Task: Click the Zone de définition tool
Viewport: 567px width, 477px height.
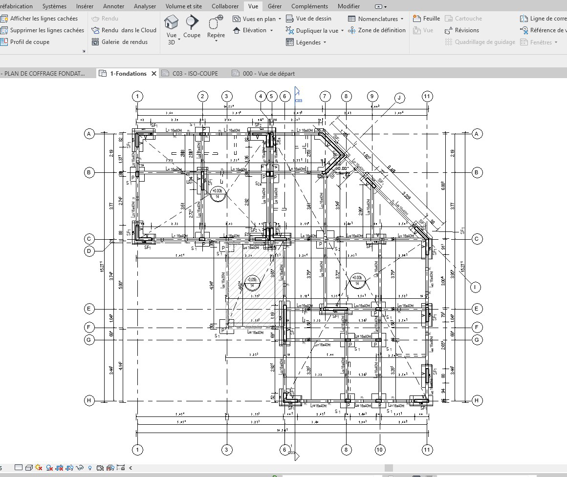Action: [376, 30]
